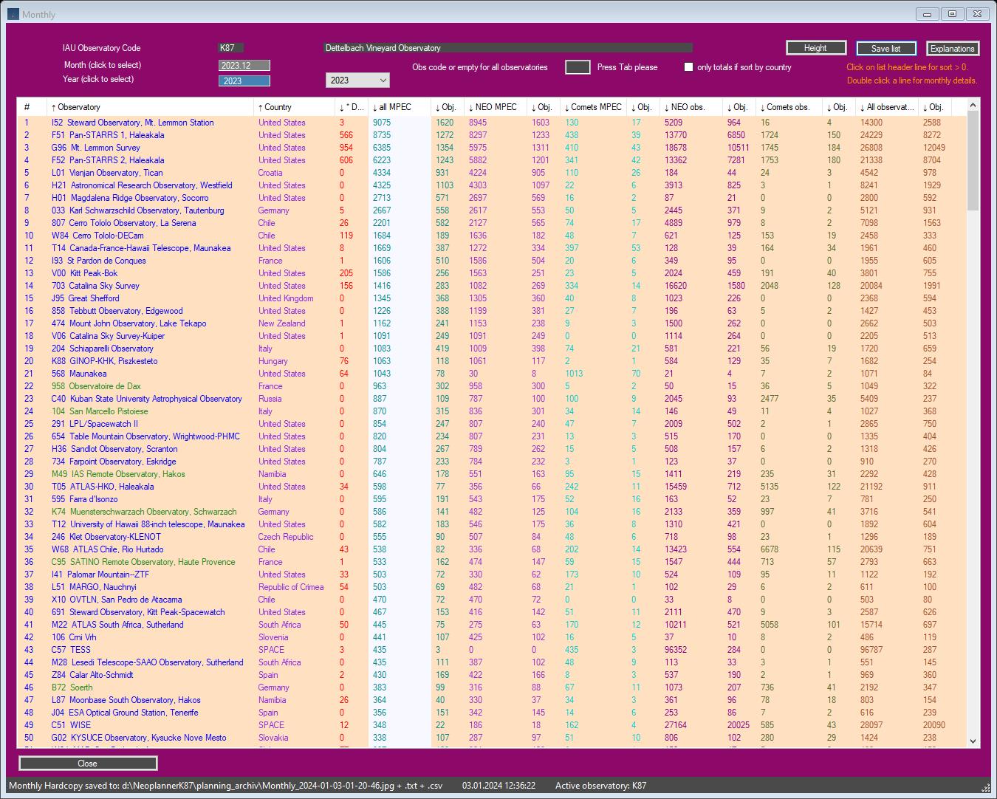Select row 'G96 Mt. Lemmon Survey'
Screen dimensions: 997x799
tap(491, 148)
